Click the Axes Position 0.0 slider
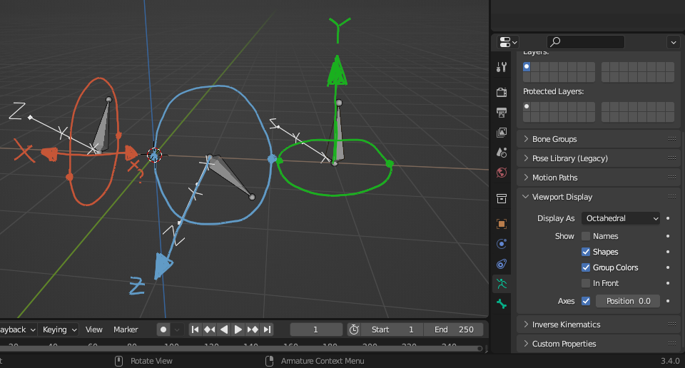This screenshot has height=368, width=685. (628, 301)
